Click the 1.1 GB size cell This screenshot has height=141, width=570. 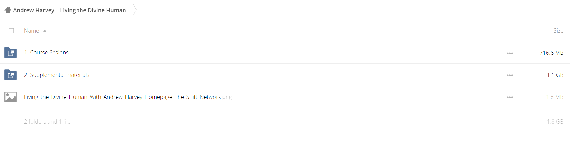tap(555, 75)
